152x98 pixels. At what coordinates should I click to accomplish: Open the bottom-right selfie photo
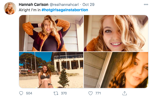click(x=116, y=70)
